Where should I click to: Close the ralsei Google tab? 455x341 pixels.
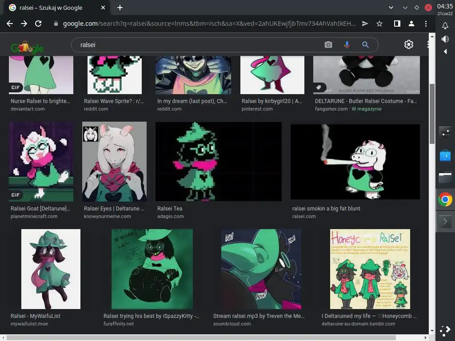[103, 8]
